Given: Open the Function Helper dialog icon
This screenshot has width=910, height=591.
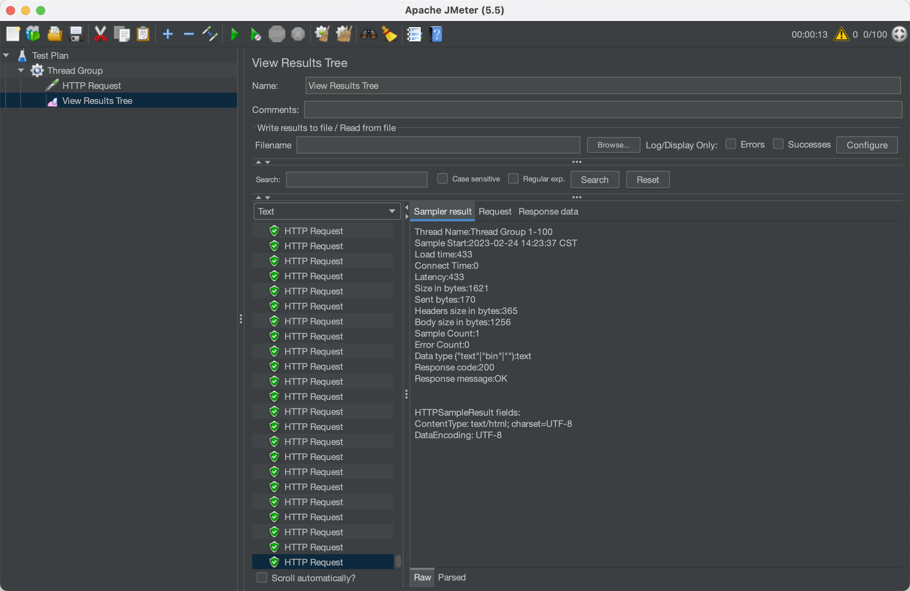Looking at the screenshot, I should point(414,34).
